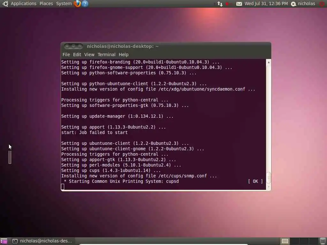The height and width of the screenshot is (245, 327).
Task: Click the syncdaemon.conf config file line
Action: click(x=158, y=89)
